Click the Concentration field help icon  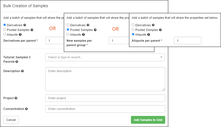pos(27,109)
